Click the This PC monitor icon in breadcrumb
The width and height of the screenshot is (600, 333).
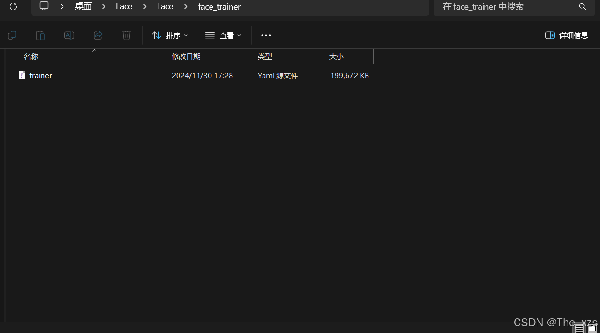coord(44,6)
